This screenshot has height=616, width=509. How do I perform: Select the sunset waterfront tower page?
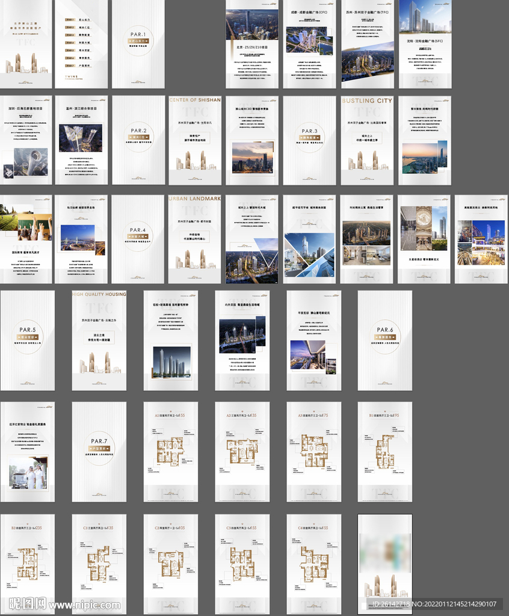click(x=425, y=140)
